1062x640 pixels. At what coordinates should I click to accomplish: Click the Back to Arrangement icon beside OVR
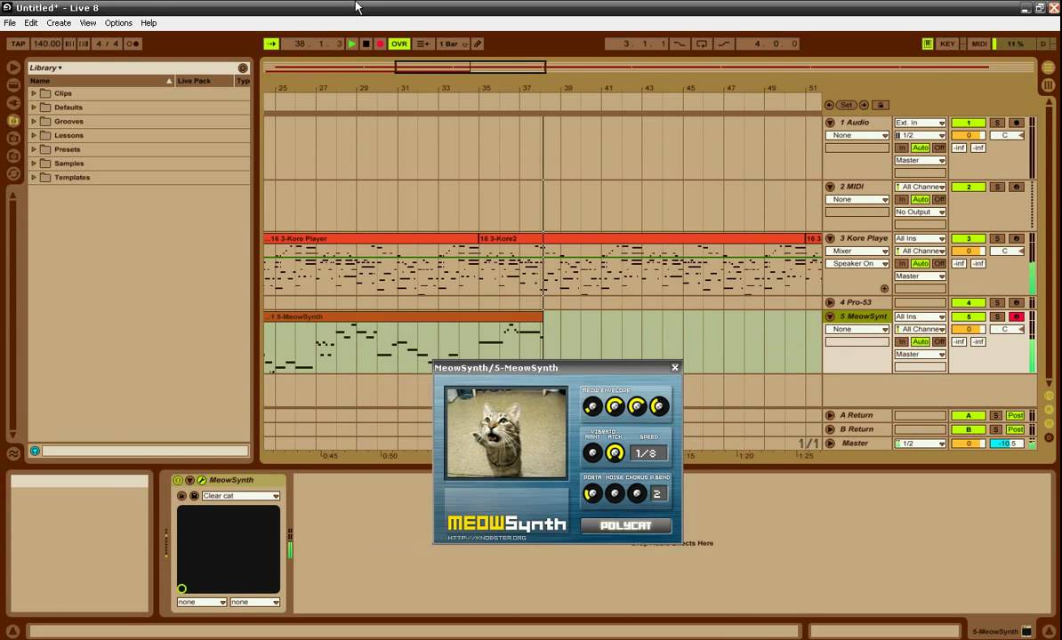click(423, 44)
